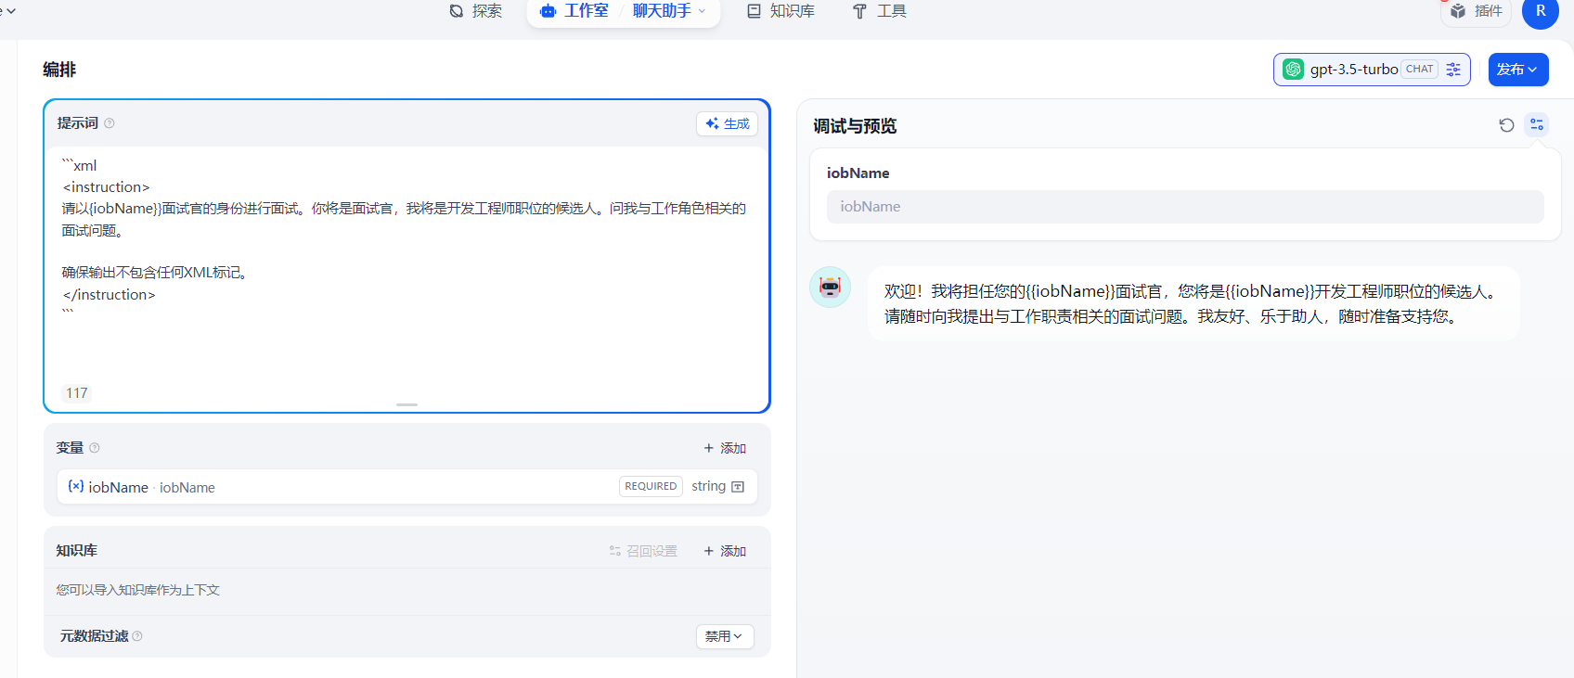Screen dimensions: 1574x678
Task: Click the 工具 hammer icon
Action: coord(859,11)
